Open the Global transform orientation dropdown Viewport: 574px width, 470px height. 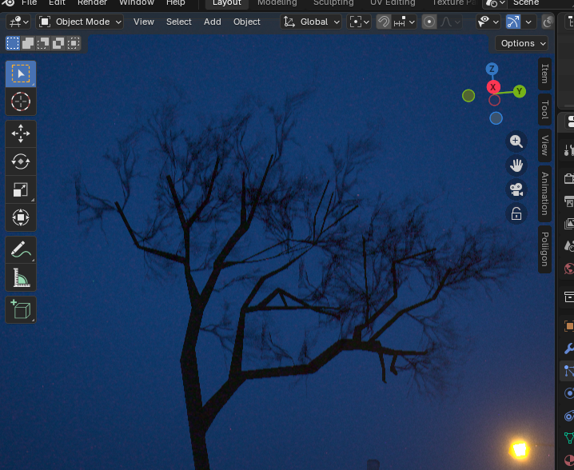(x=311, y=22)
